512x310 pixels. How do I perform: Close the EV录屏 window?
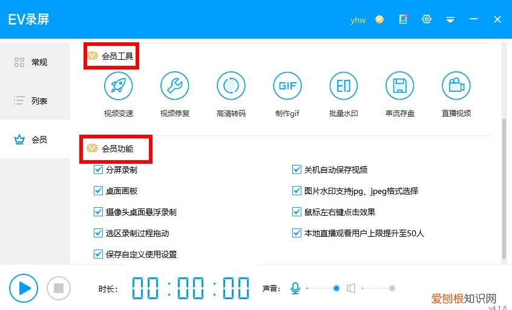[x=497, y=19]
